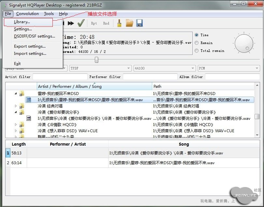Click the Performer filter input field

[x=150, y=77]
